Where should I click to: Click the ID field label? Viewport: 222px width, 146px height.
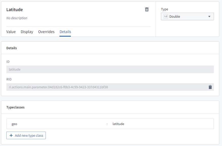(8, 62)
